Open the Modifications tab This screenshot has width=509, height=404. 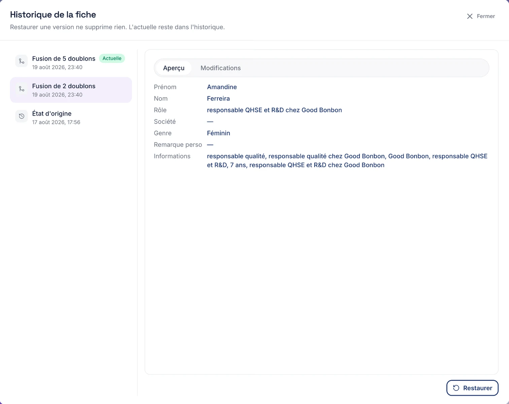220,68
